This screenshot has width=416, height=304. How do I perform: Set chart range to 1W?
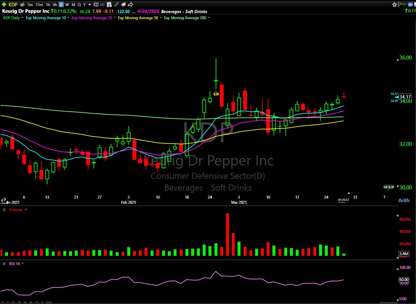coord(36,302)
